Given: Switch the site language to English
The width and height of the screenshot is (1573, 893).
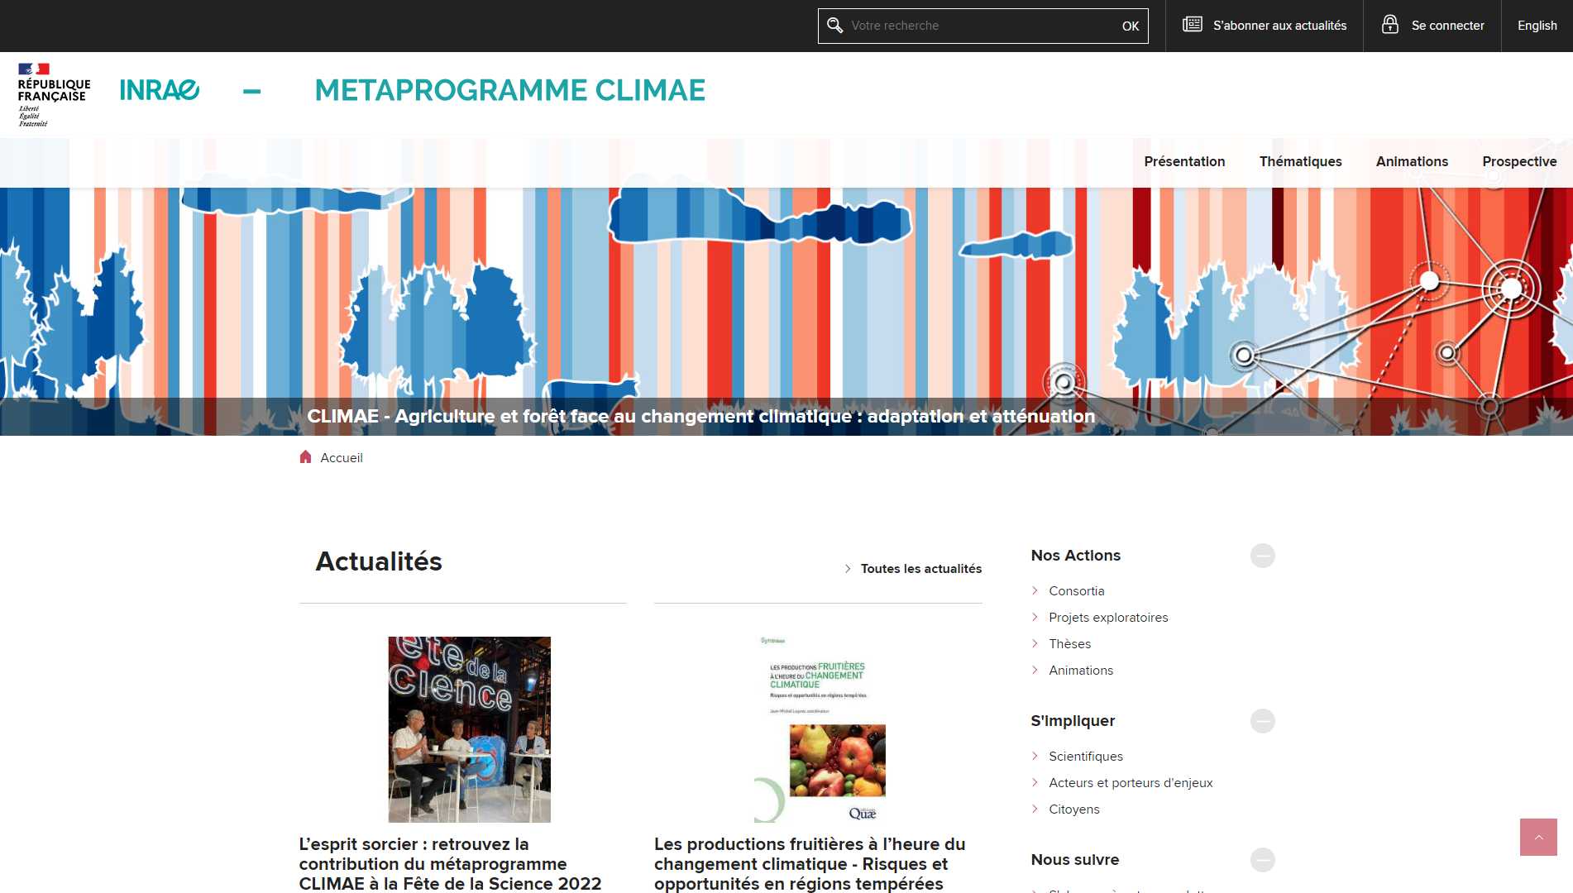Looking at the screenshot, I should [x=1537, y=26].
